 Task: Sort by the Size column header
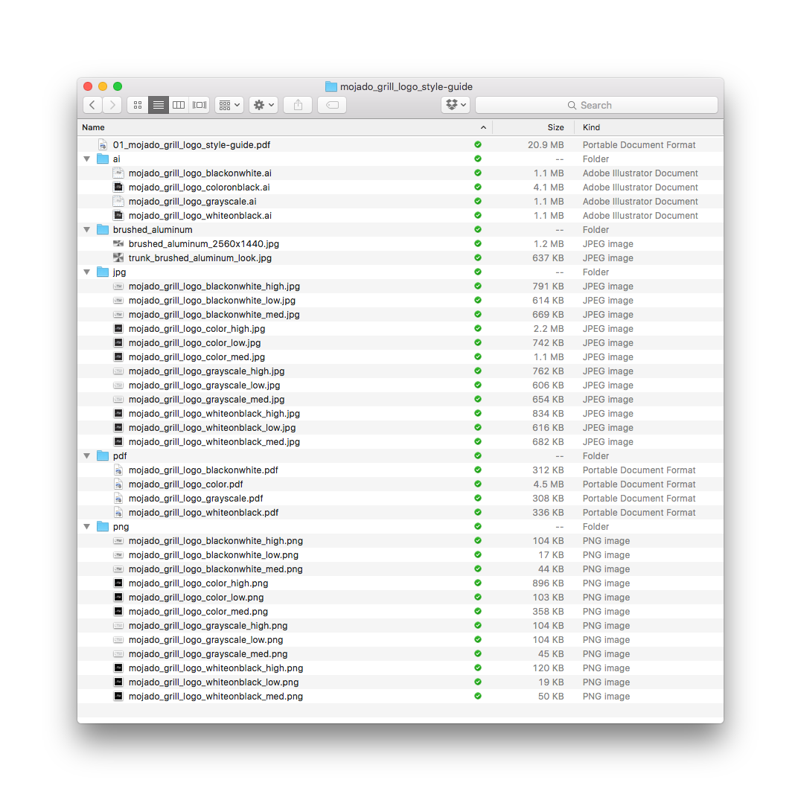point(555,128)
